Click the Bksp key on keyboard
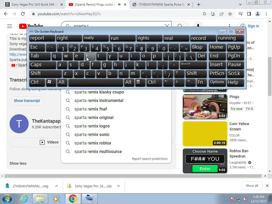 tap(199, 48)
